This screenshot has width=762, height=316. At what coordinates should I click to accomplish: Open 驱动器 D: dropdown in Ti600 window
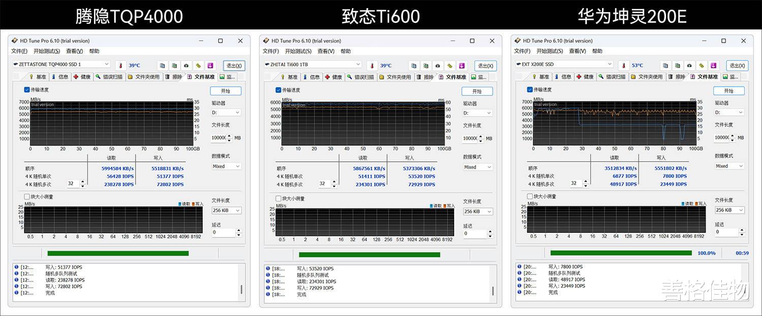pos(478,113)
